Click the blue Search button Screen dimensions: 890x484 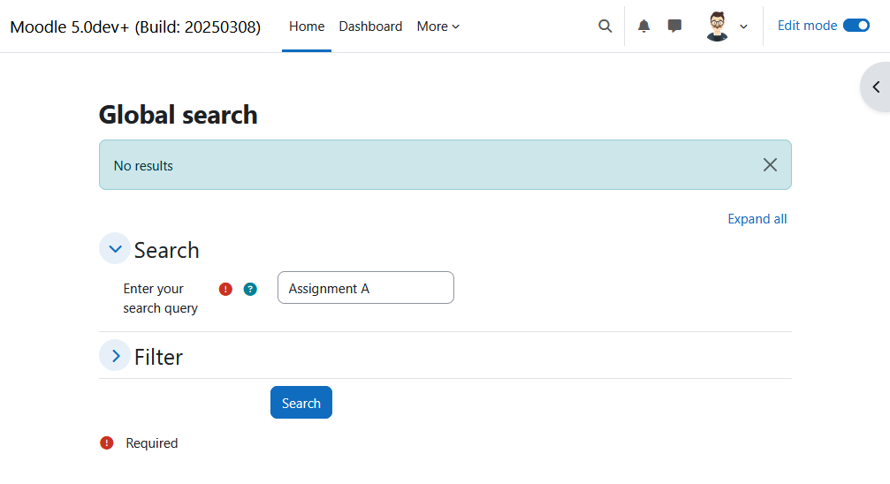[x=301, y=402]
